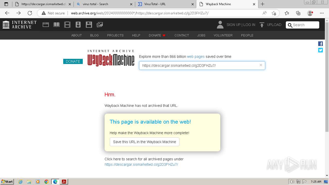Switch to VirusTotal - URL tab
This screenshot has height=185, width=329.
[x=166, y=4]
